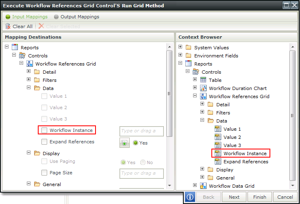Click the Value 3 property icon in Context Browser
The width and height of the screenshot is (300, 204).
(218, 145)
